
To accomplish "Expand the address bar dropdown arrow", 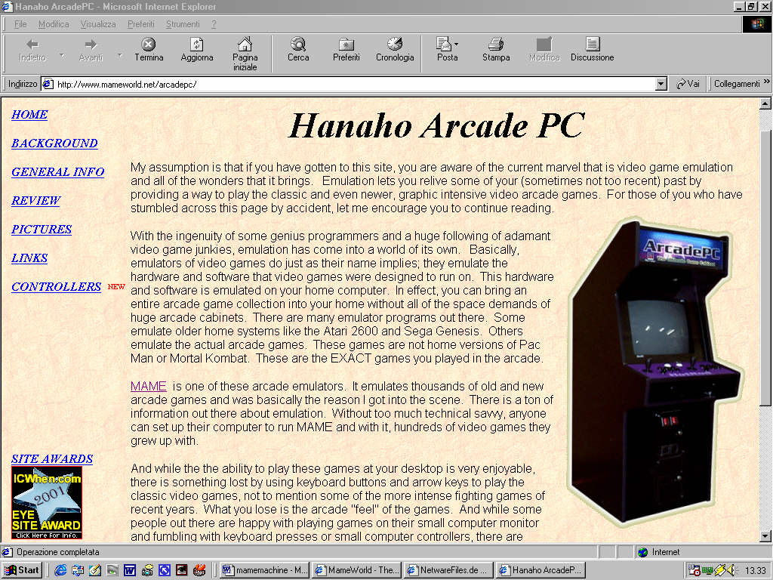I will tap(661, 84).
